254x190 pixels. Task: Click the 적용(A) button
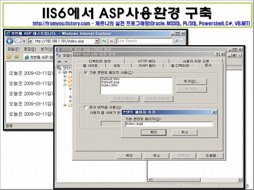click(x=183, y=155)
